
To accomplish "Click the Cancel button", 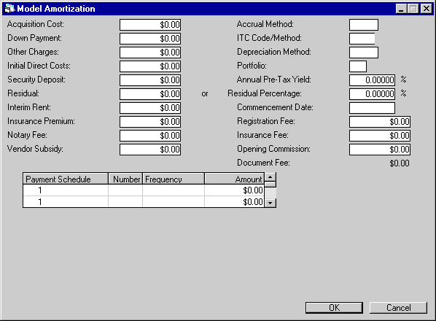I will [x=398, y=308].
